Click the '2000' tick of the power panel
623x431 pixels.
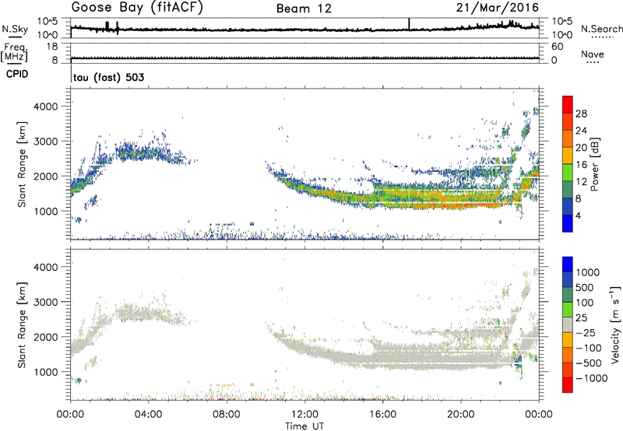click(45, 176)
